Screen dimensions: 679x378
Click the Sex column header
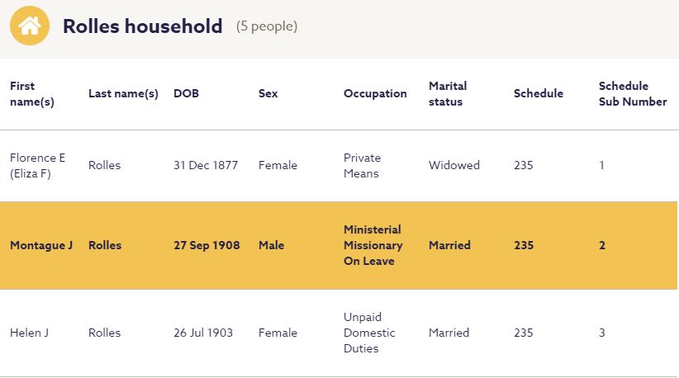point(268,93)
